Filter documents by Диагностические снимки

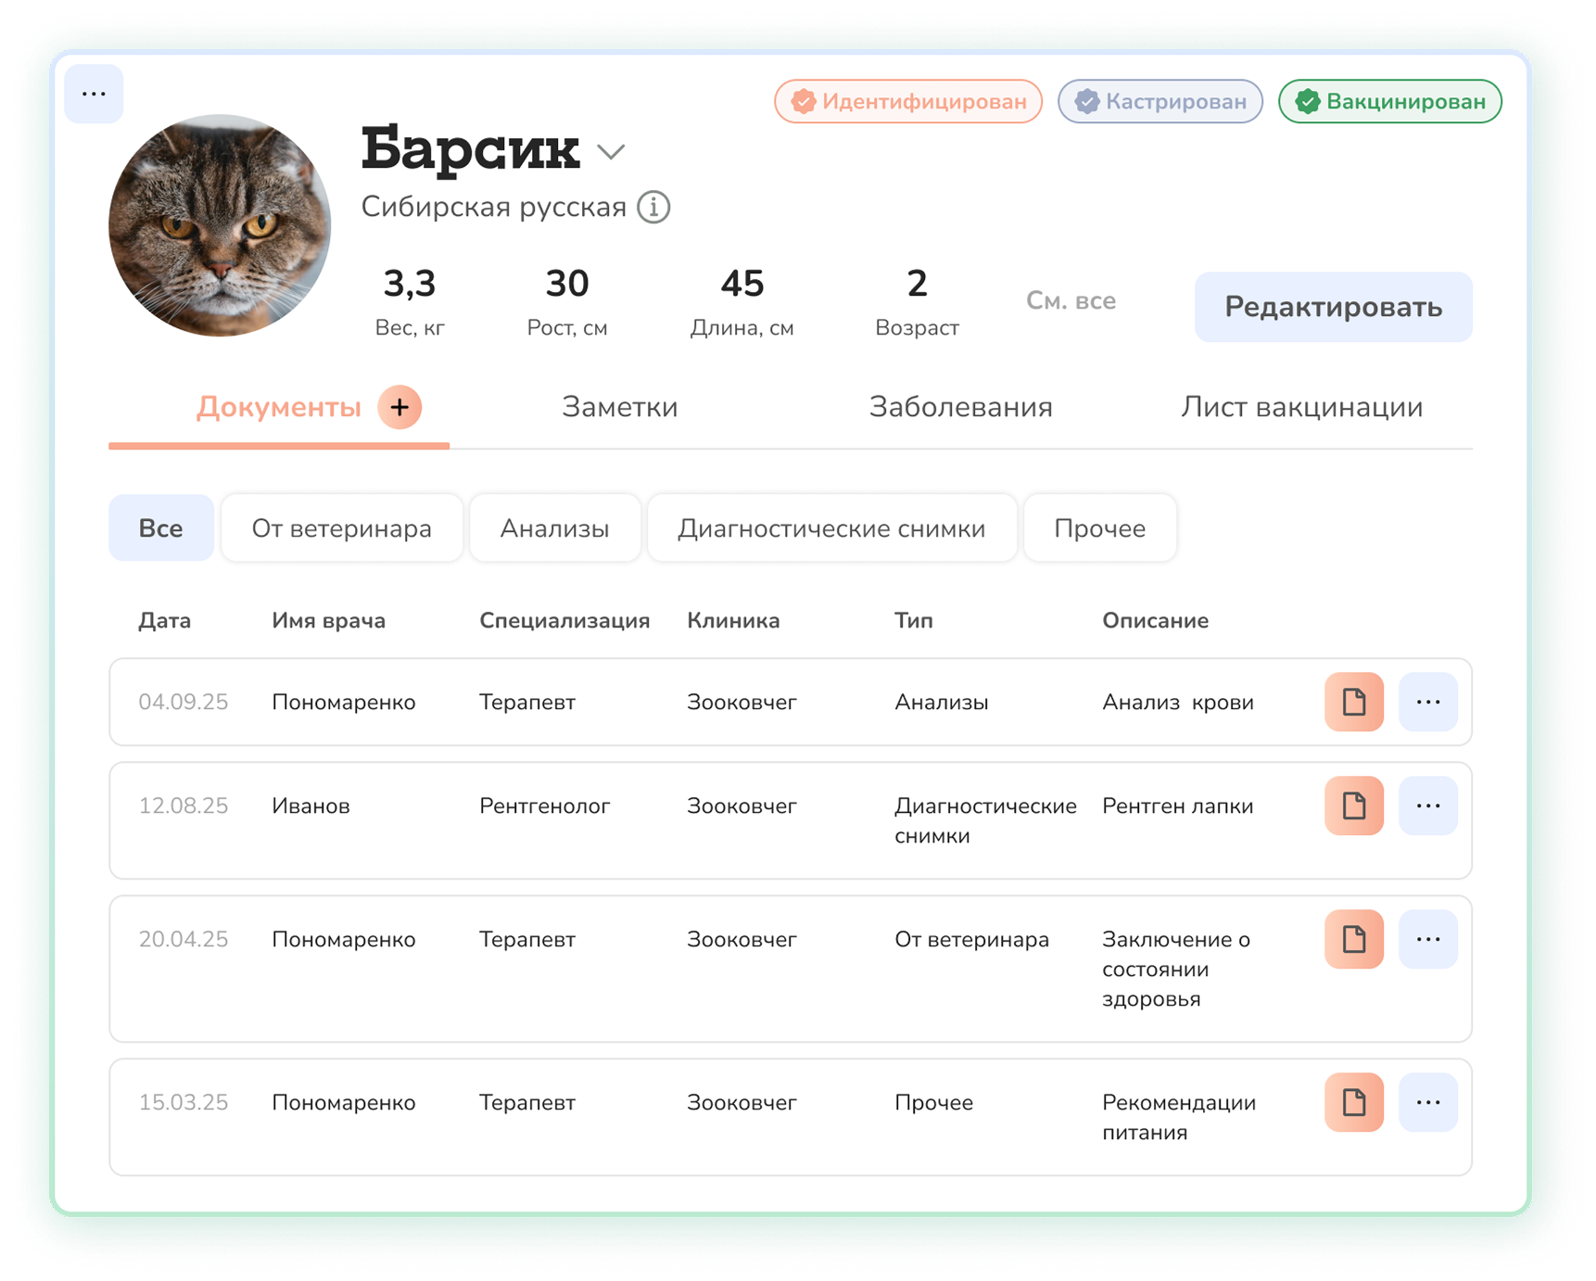830,528
